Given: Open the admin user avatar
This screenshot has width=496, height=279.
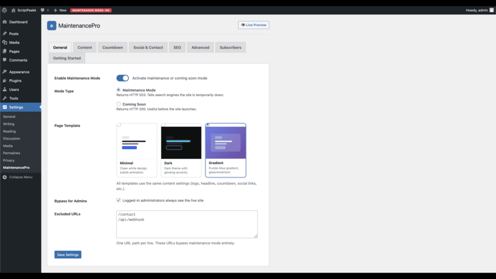Looking at the screenshot, I should click(491, 10).
